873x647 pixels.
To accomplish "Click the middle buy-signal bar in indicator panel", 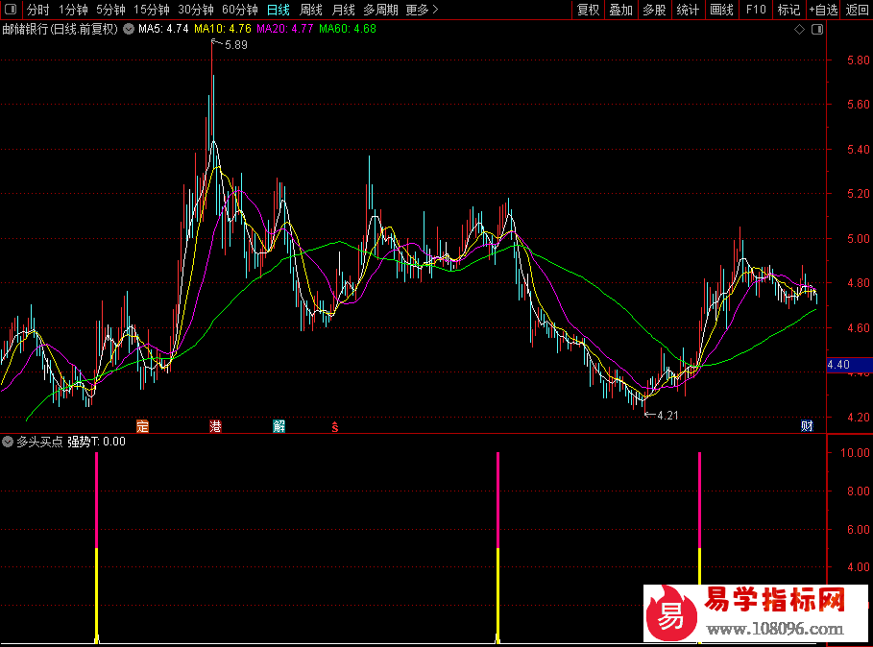I will click(x=497, y=547).
